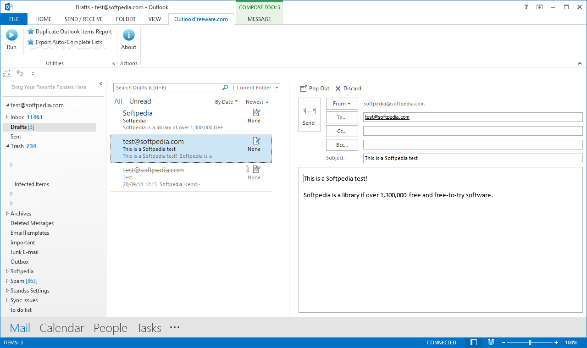
Task: Click attachment paperclip on Test message
Action: point(247,169)
